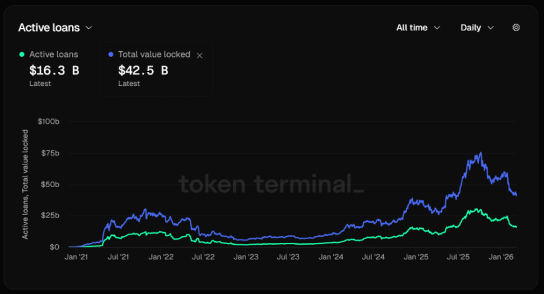
Task: Click the token terminal watermark
Action: 271,185
